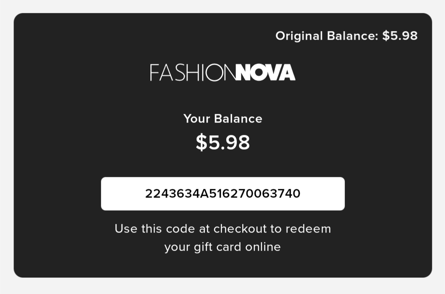Click the large $5.98 balance amount
Screen dimensions: 445x294
(223, 142)
